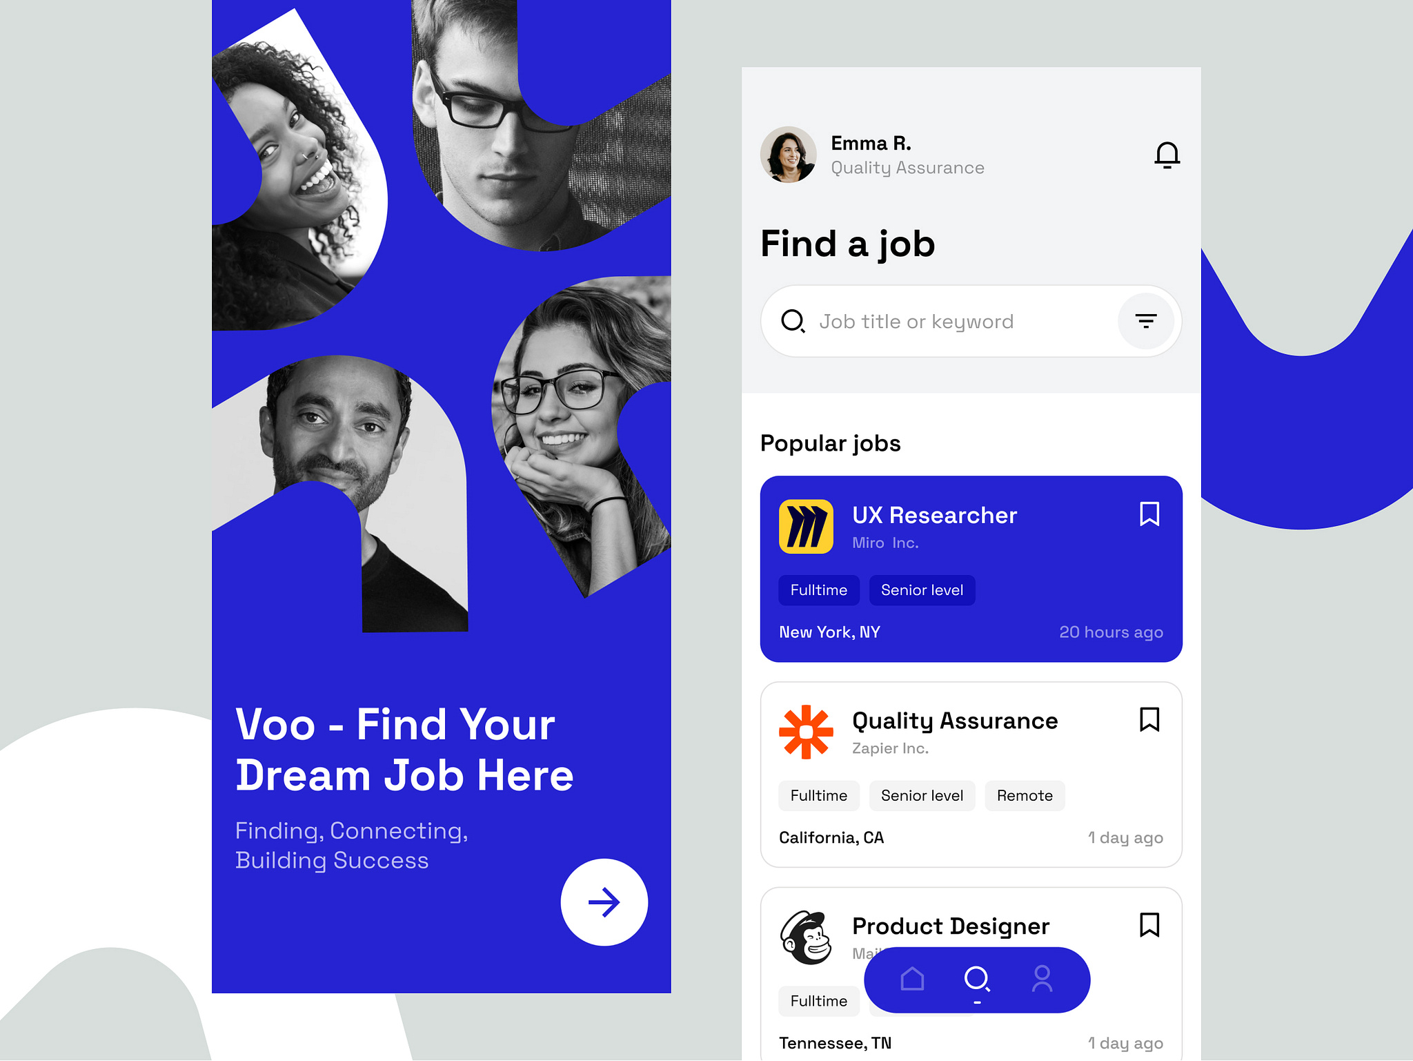The width and height of the screenshot is (1413, 1061).
Task: Click the bookmark icon on Quality Assurance job
Action: click(1150, 718)
